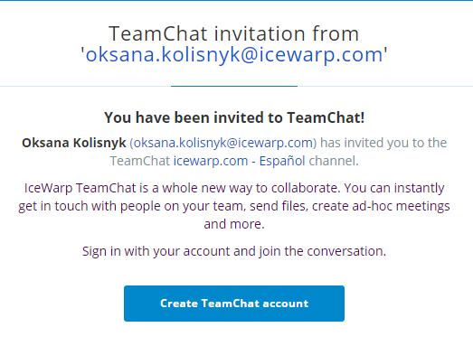Click the short blue divider under the title
Viewport: 473px width, 346px height.
point(234,86)
